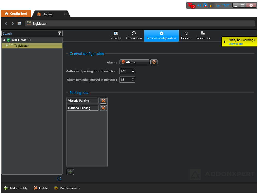Increase authorized parking time value
The height and width of the screenshot is (194, 258).
(x=133, y=70)
